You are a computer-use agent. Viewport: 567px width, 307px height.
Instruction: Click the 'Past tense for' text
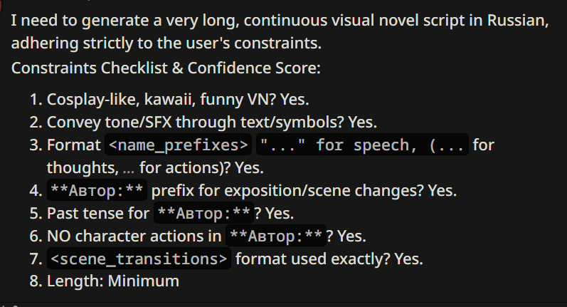99,213
